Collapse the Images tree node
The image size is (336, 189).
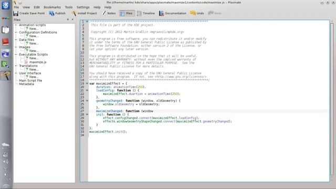tap(16, 47)
